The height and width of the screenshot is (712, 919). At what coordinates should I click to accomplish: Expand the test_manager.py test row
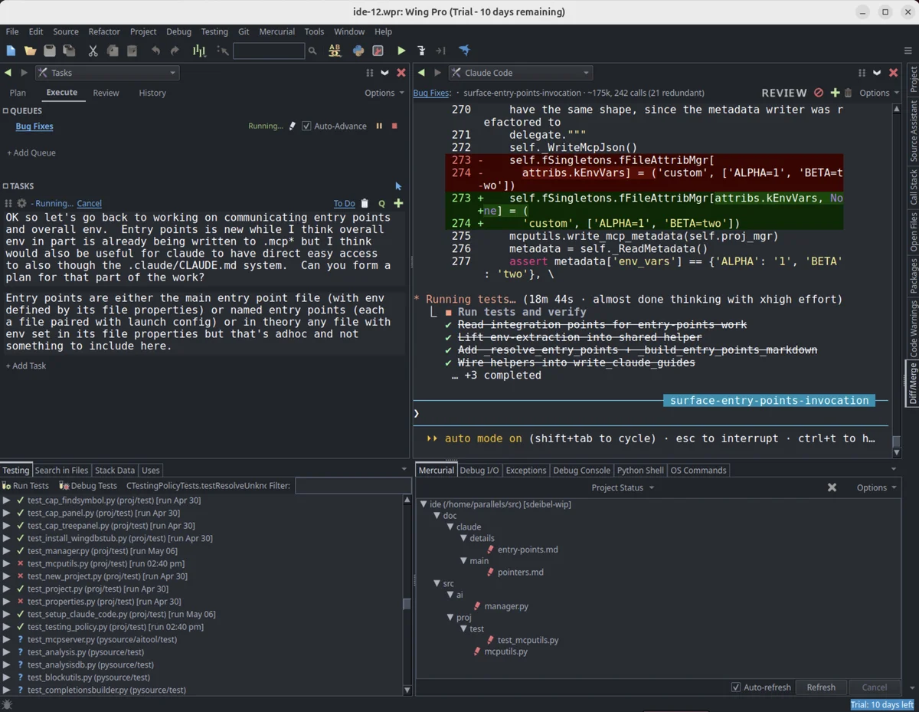[x=7, y=551]
